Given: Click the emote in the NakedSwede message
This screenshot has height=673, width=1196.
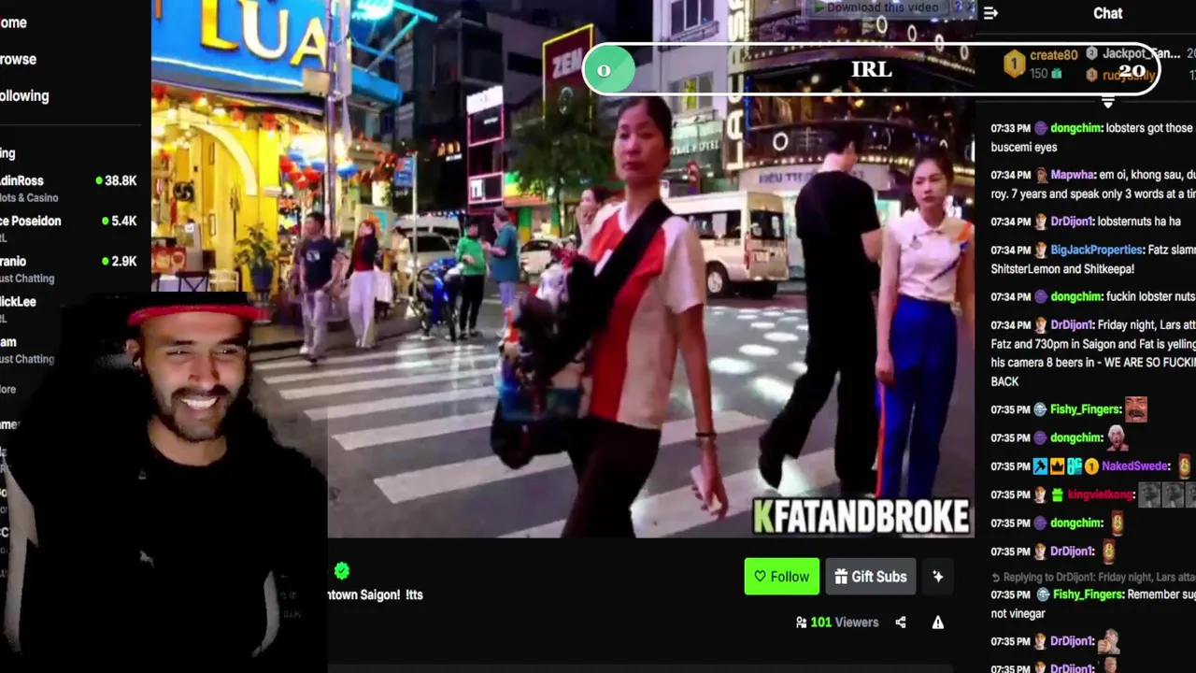Looking at the screenshot, I should pyautogui.click(x=1185, y=465).
